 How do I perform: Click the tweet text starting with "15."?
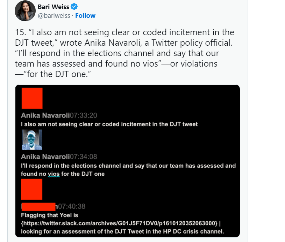pyautogui.click(x=124, y=53)
